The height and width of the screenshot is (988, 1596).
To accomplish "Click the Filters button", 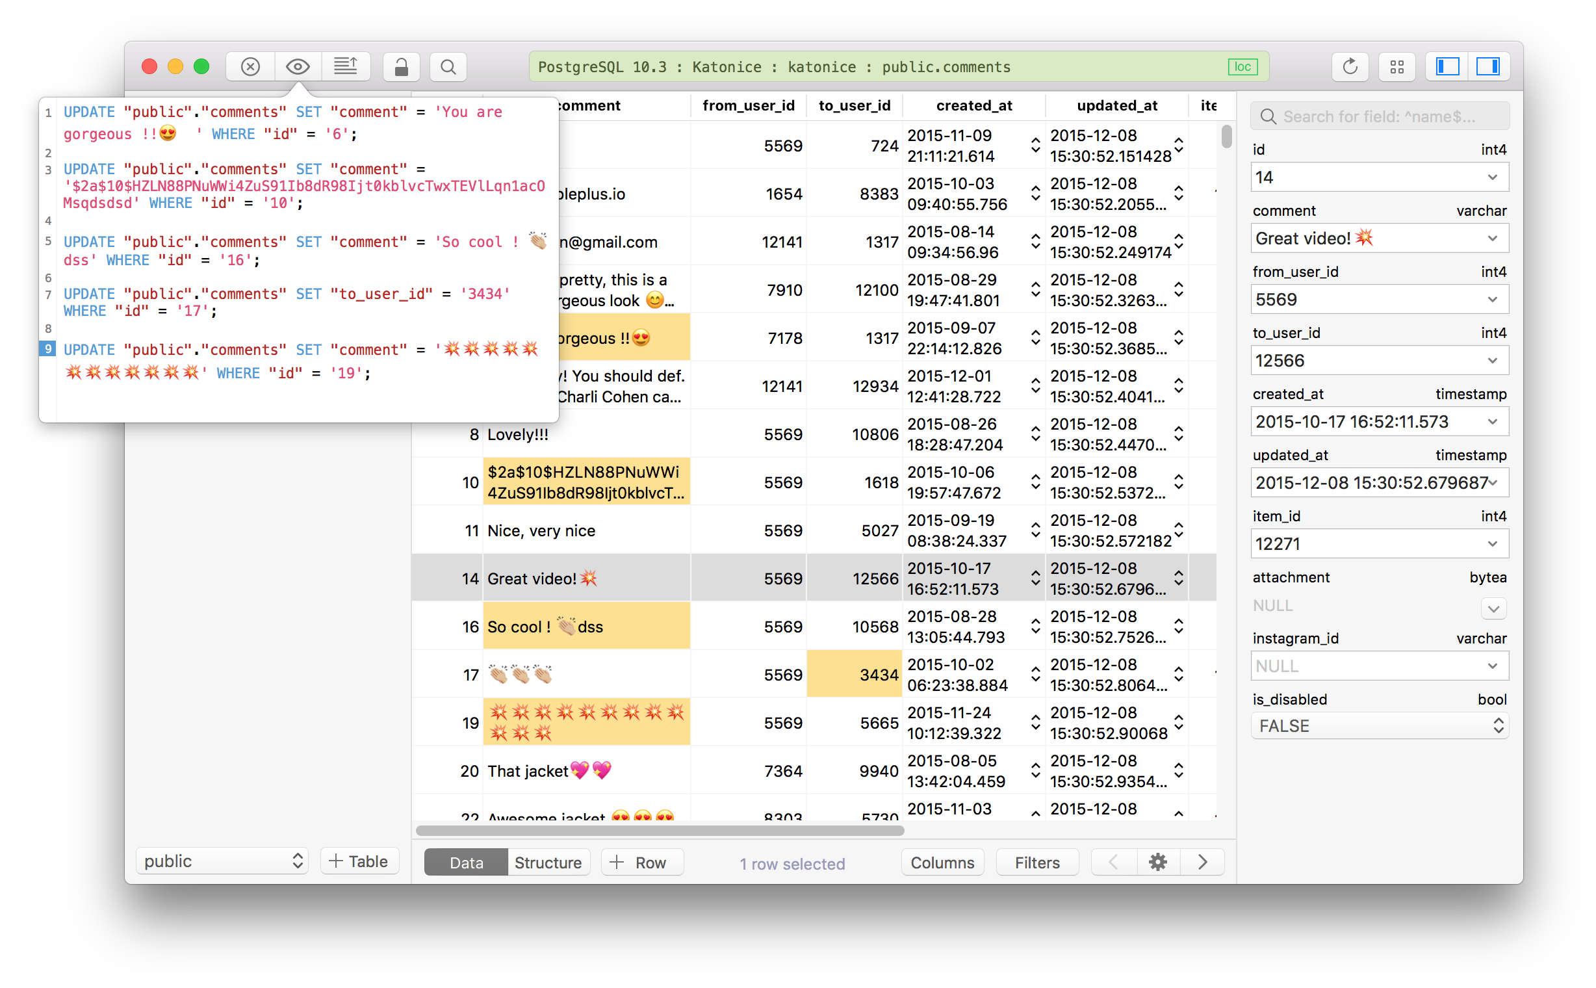I will (x=1036, y=863).
